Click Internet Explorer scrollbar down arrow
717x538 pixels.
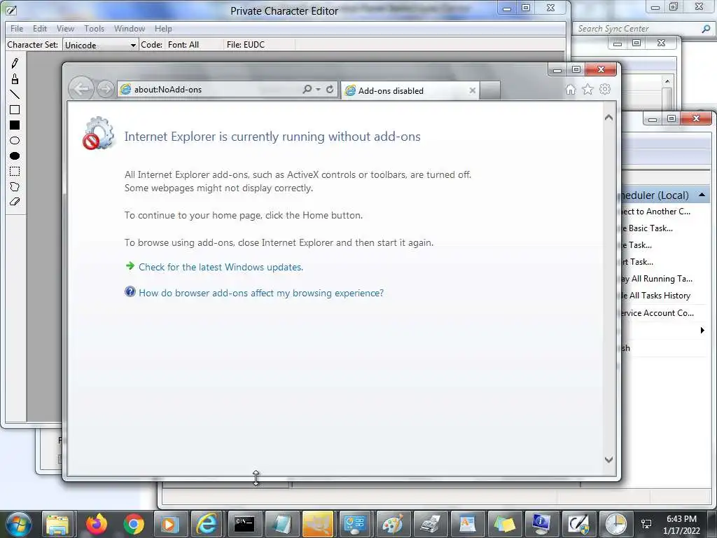[608, 460]
